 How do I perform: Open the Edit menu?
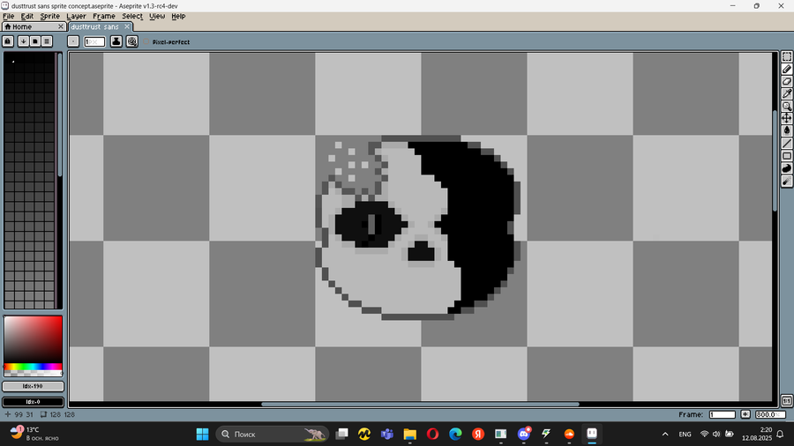coord(26,16)
